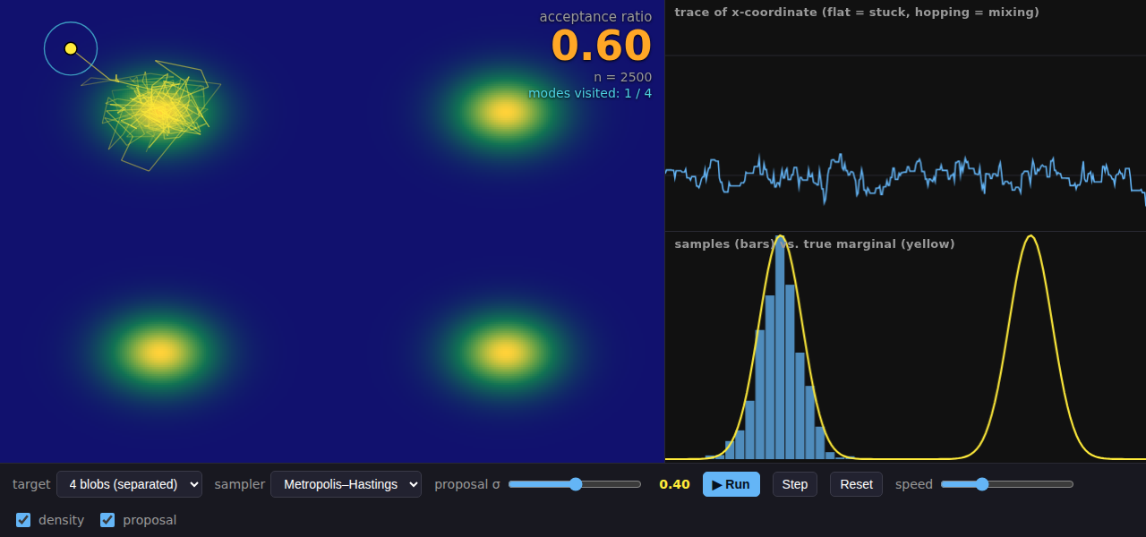Click the bottom-right density blob
The height and width of the screenshot is (537, 1146).
[504, 352]
